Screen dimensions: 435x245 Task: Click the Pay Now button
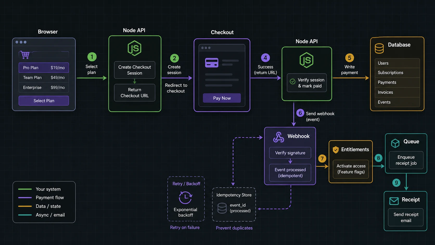point(222,98)
